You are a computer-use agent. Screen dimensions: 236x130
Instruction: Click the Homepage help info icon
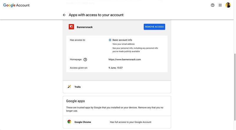tap(85, 59)
